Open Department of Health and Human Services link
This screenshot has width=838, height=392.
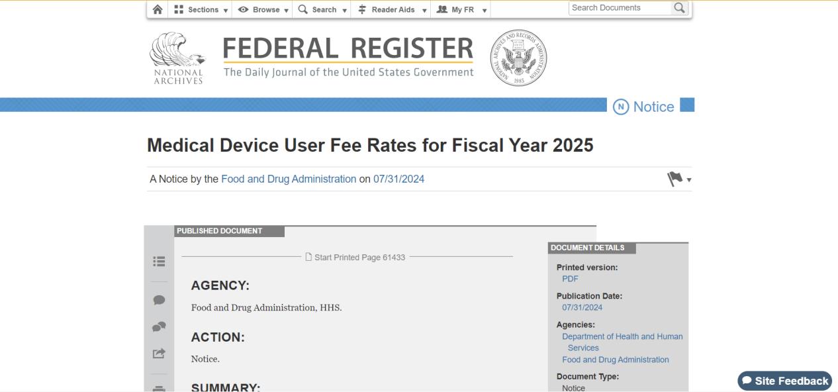(x=622, y=342)
